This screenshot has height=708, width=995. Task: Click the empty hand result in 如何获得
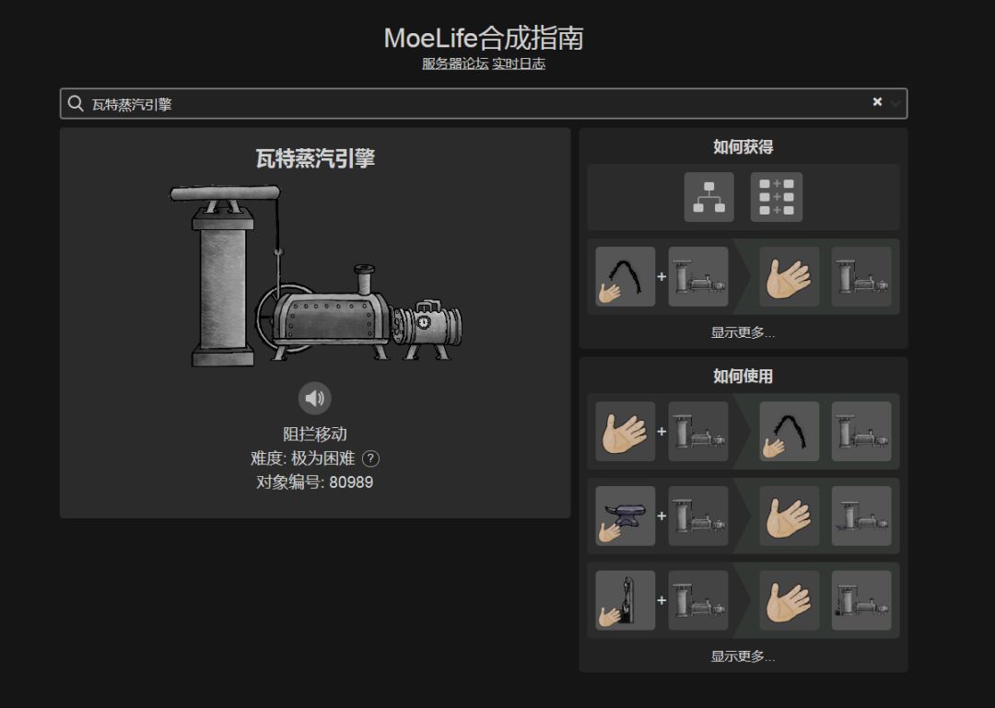pos(790,276)
